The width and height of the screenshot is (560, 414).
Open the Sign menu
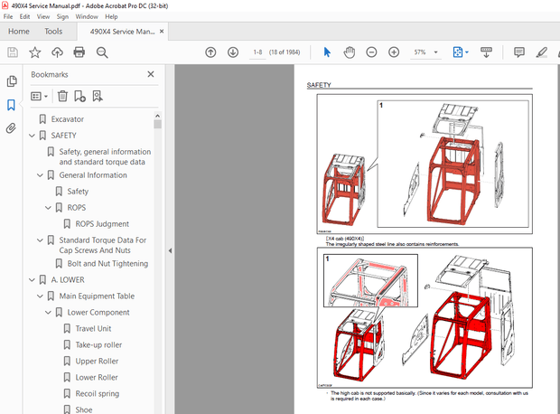[x=62, y=16]
